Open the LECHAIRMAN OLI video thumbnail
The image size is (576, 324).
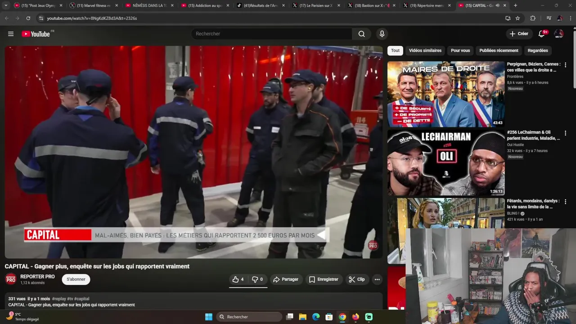click(x=446, y=163)
